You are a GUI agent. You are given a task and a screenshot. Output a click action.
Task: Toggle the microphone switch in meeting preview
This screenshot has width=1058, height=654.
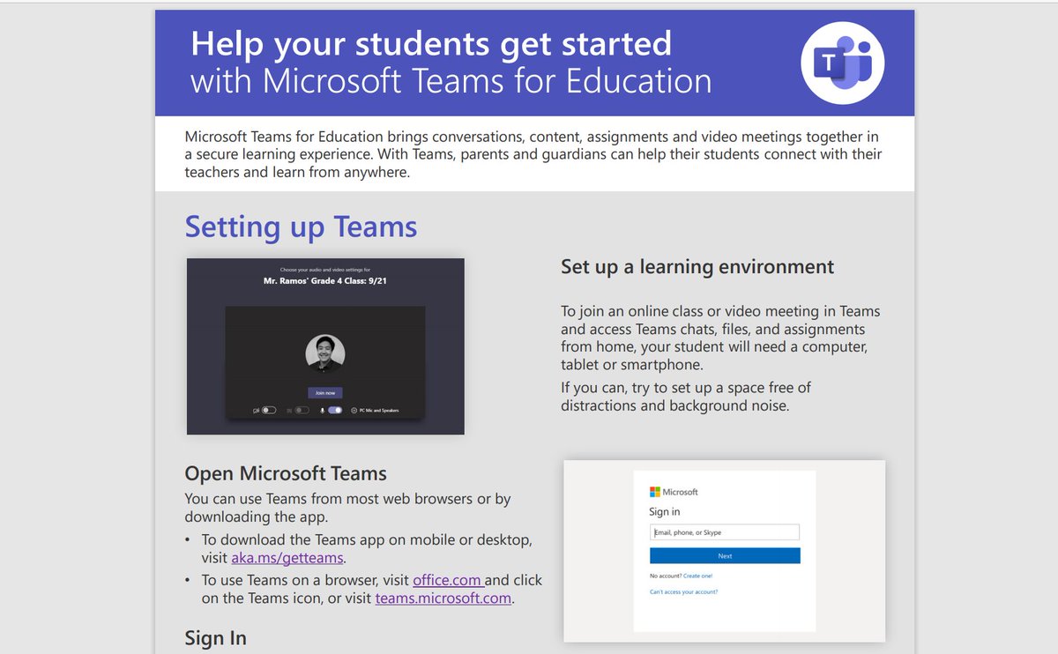335,410
